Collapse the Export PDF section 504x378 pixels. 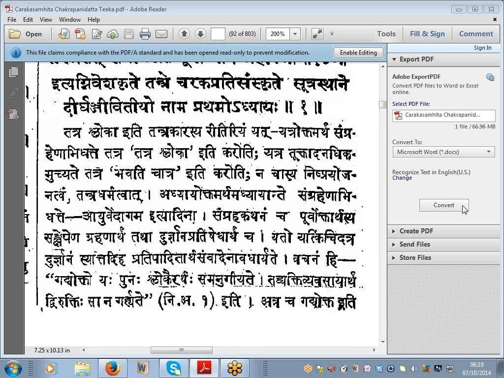coord(416,59)
